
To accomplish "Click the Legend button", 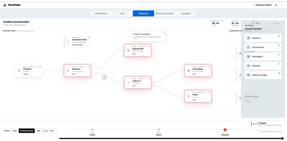I will (277, 23).
